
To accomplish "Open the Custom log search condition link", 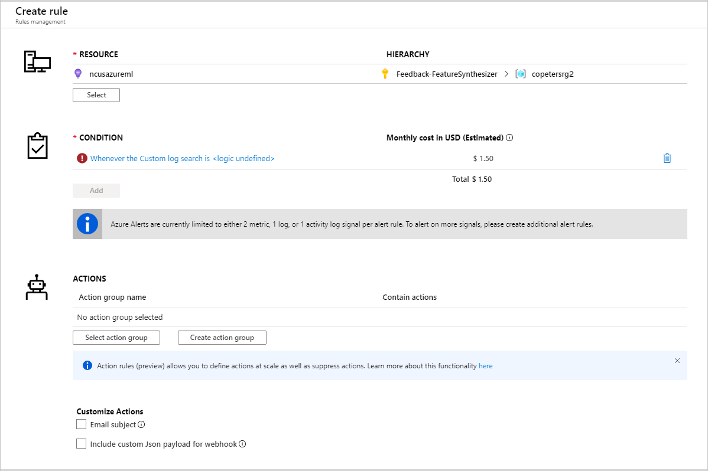I will [x=182, y=158].
